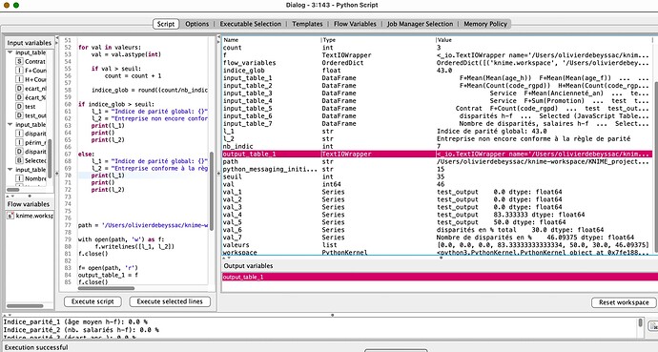Screen dimensions: 658x352
Task: Collapse the input_table group above Nombre
Action: click(10, 170)
